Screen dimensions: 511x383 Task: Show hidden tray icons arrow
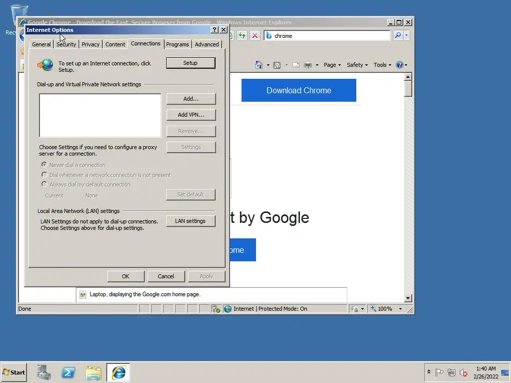(429, 372)
